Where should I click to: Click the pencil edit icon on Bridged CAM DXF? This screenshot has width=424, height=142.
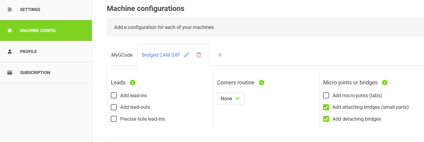click(x=186, y=55)
